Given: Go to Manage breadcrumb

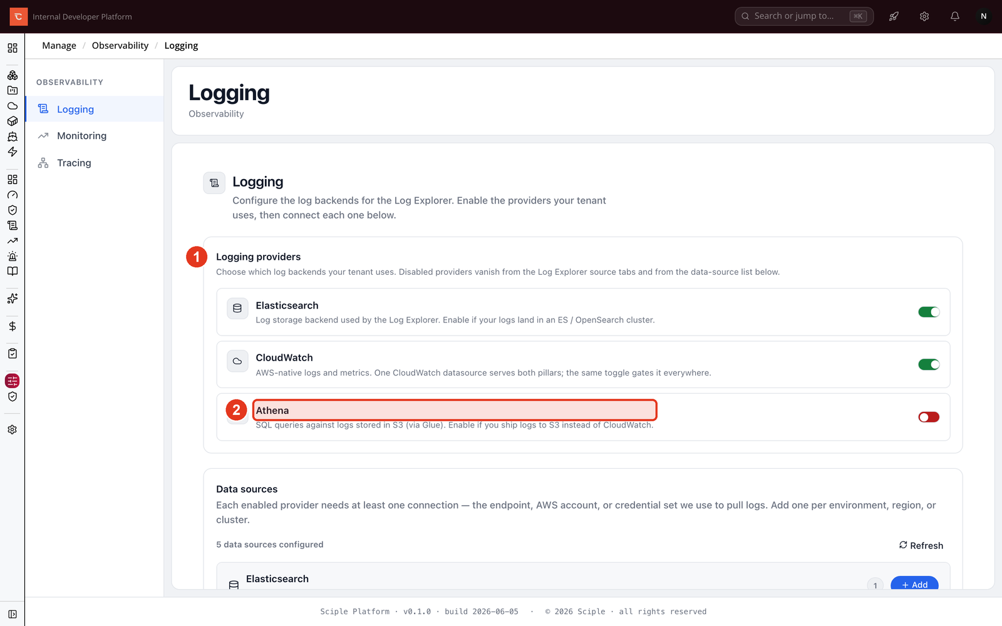Looking at the screenshot, I should coord(59,46).
